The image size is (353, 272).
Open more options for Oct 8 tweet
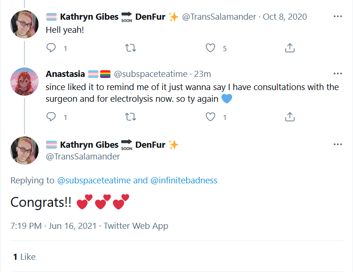[337, 16]
